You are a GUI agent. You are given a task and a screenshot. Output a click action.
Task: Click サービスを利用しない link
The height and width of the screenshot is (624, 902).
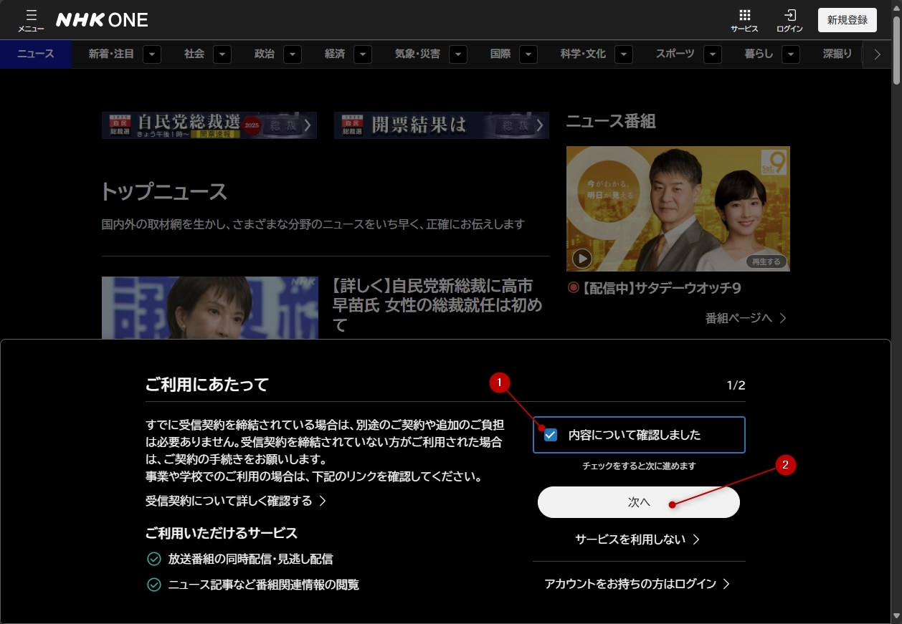(x=637, y=539)
